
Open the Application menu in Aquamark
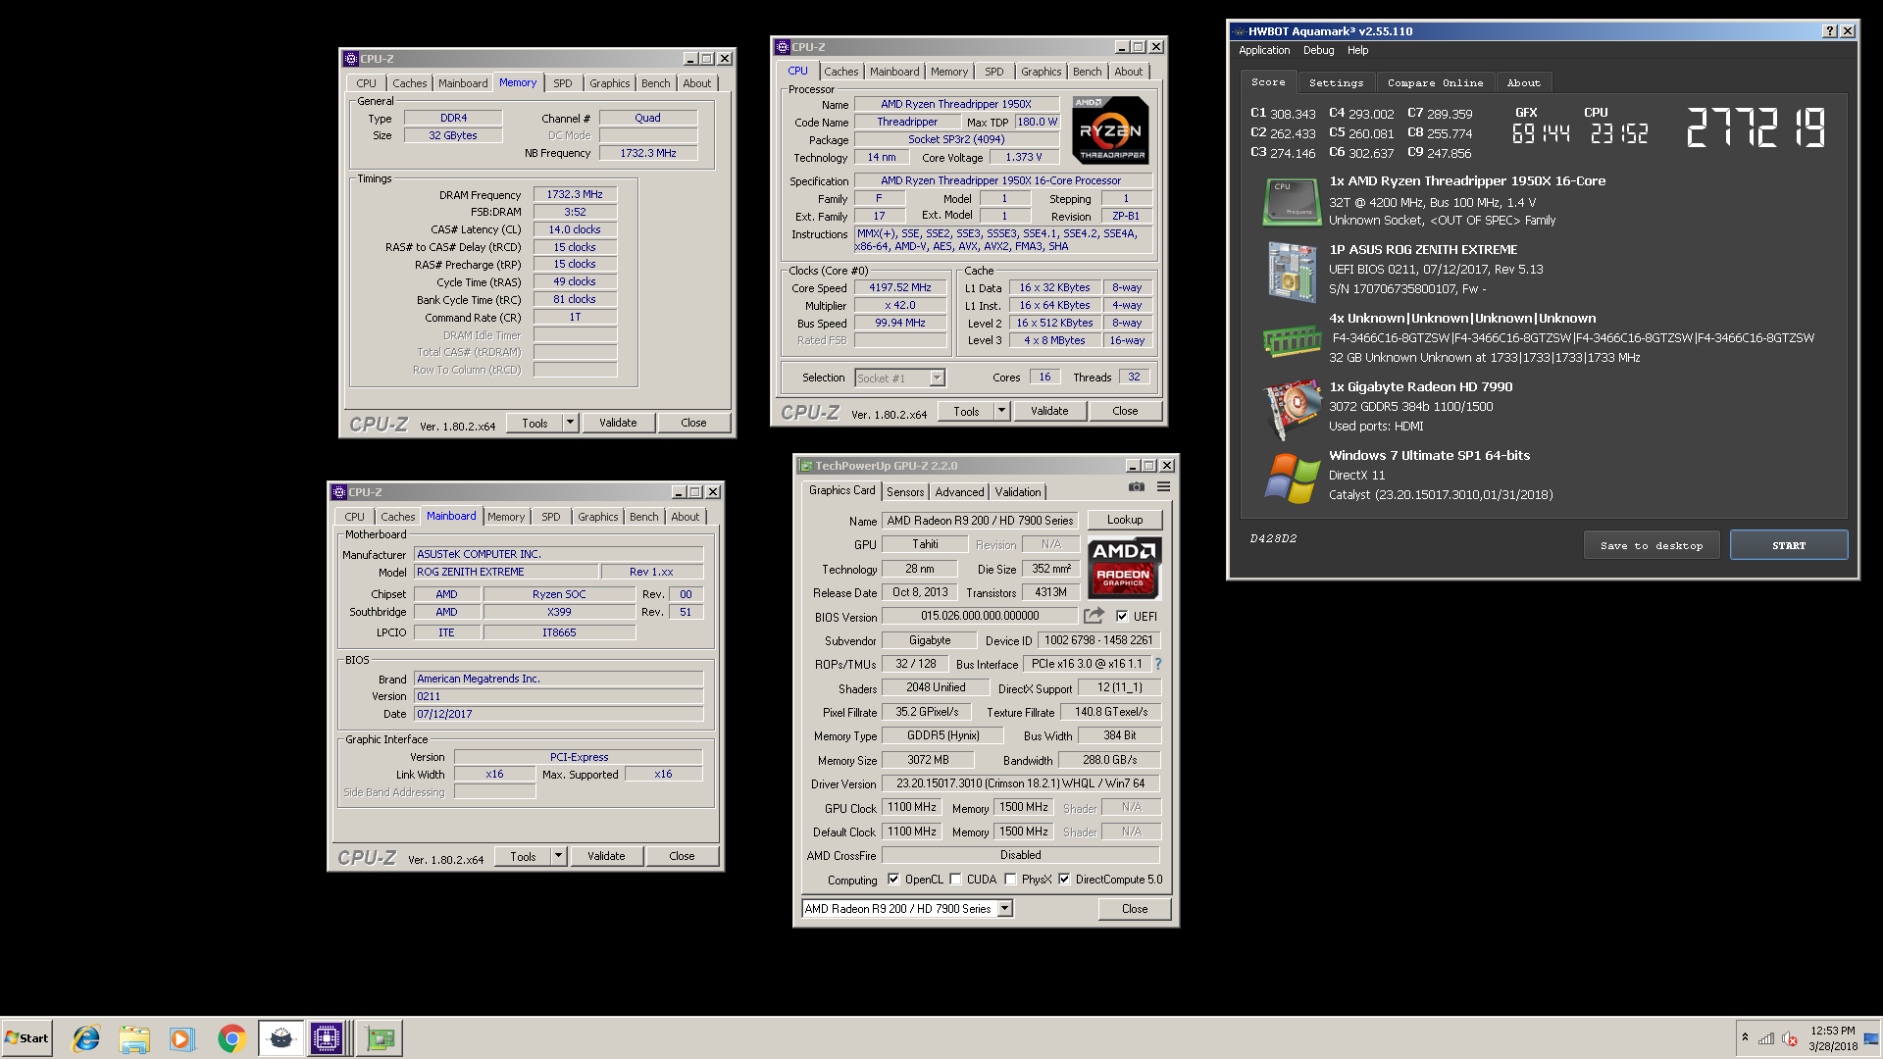click(x=1264, y=50)
